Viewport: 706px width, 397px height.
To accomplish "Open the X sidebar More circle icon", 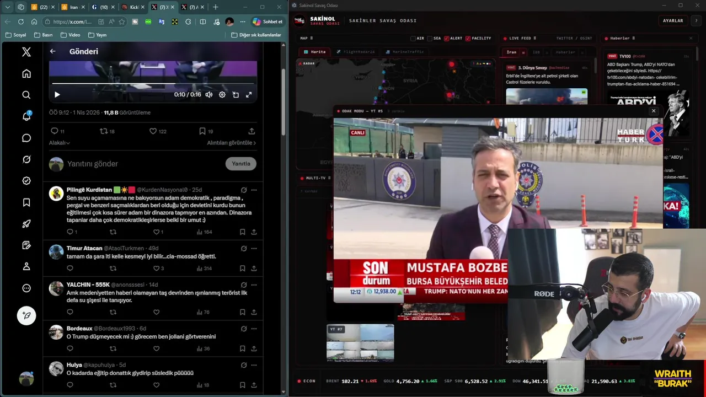I will click(26, 288).
